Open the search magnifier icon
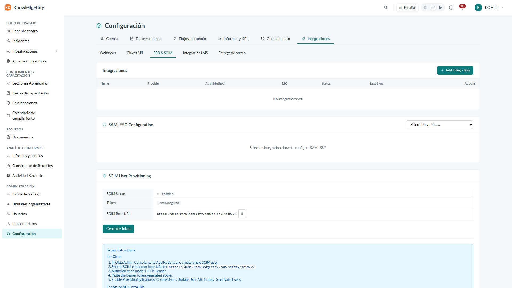The height and width of the screenshot is (288, 512). pyautogui.click(x=386, y=7)
